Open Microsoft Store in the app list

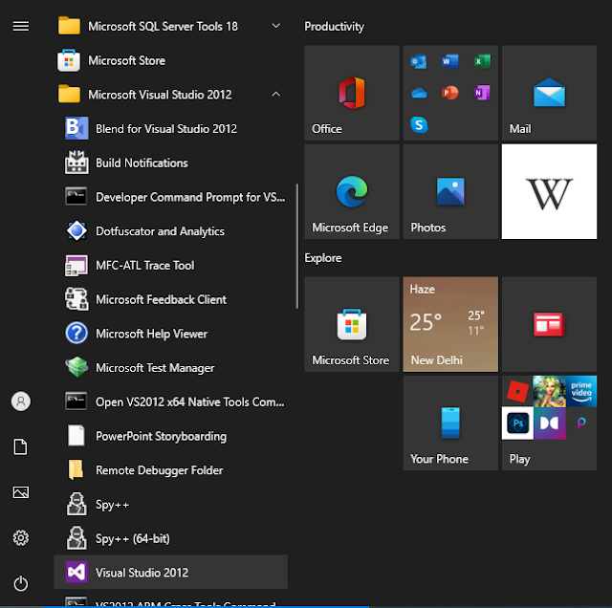click(170, 60)
